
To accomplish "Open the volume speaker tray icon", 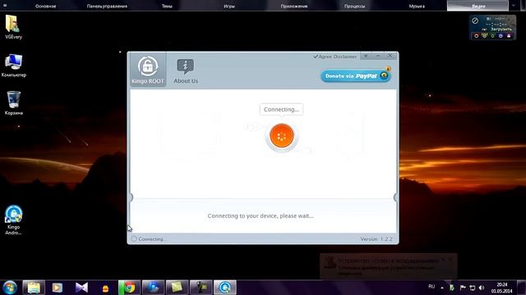I will point(482,288).
